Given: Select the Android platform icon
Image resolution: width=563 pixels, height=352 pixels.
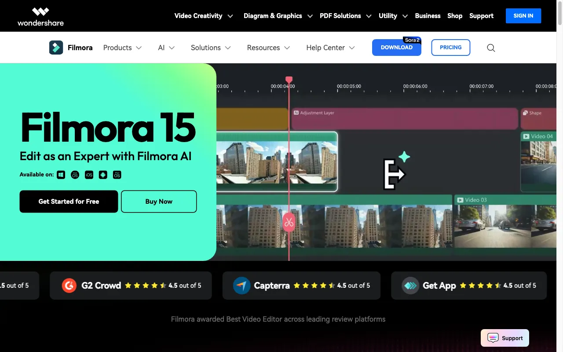Looking at the screenshot, I should (103, 175).
